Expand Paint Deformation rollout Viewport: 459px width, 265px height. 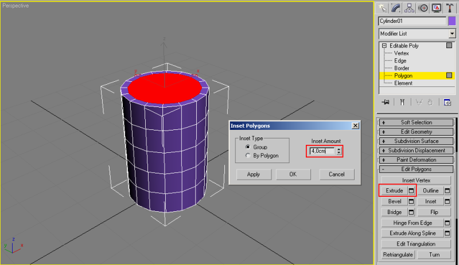click(417, 160)
